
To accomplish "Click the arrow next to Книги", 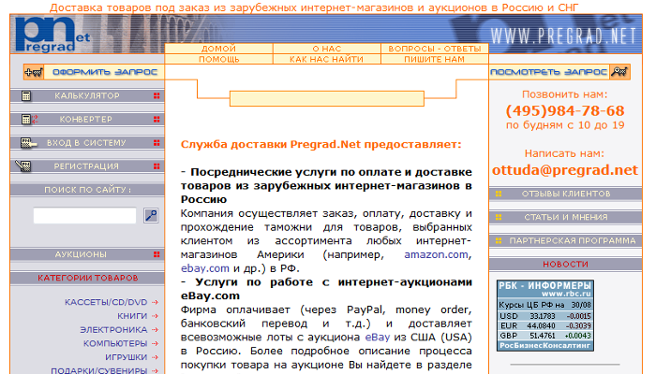I will [156, 316].
